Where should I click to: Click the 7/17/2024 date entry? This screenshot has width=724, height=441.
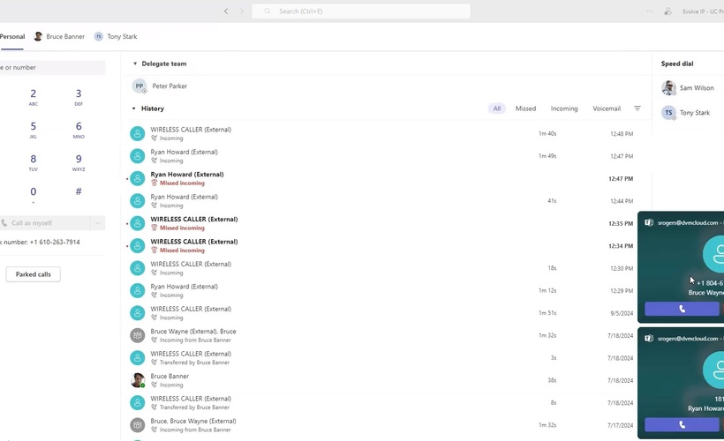click(621, 425)
